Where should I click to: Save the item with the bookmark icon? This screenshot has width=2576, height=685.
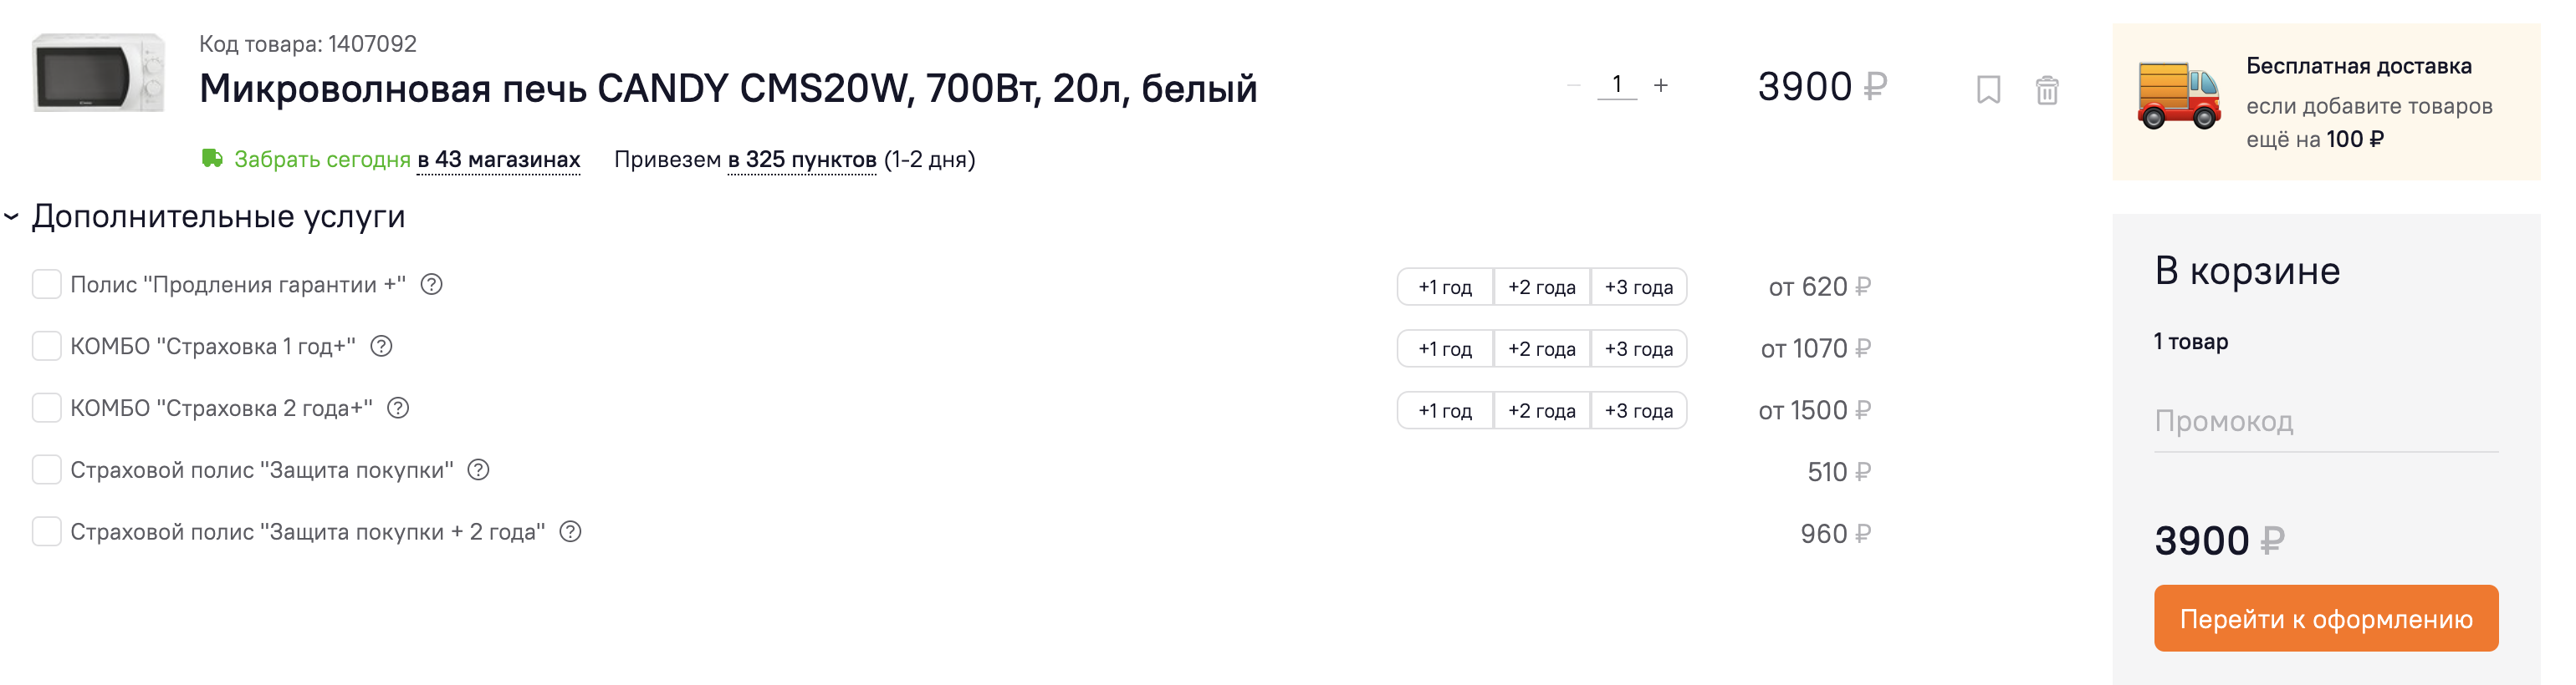tap(1988, 90)
